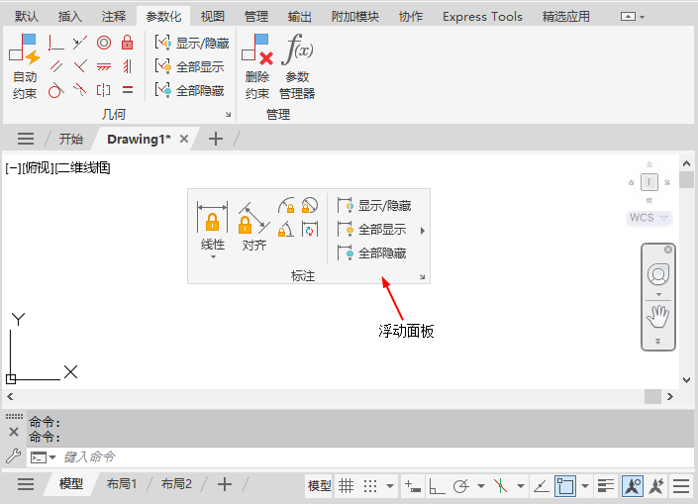Screen dimensions: 698x504
Task: Switch to the 视图 ribbon tab
Action: pos(212,17)
